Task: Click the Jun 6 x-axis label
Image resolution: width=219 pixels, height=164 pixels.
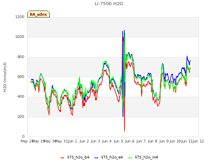Action: [x=130, y=141]
